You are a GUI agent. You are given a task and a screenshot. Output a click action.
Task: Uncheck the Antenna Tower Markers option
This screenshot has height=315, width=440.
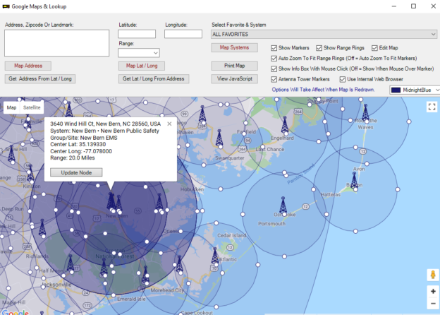[x=275, y=79]
